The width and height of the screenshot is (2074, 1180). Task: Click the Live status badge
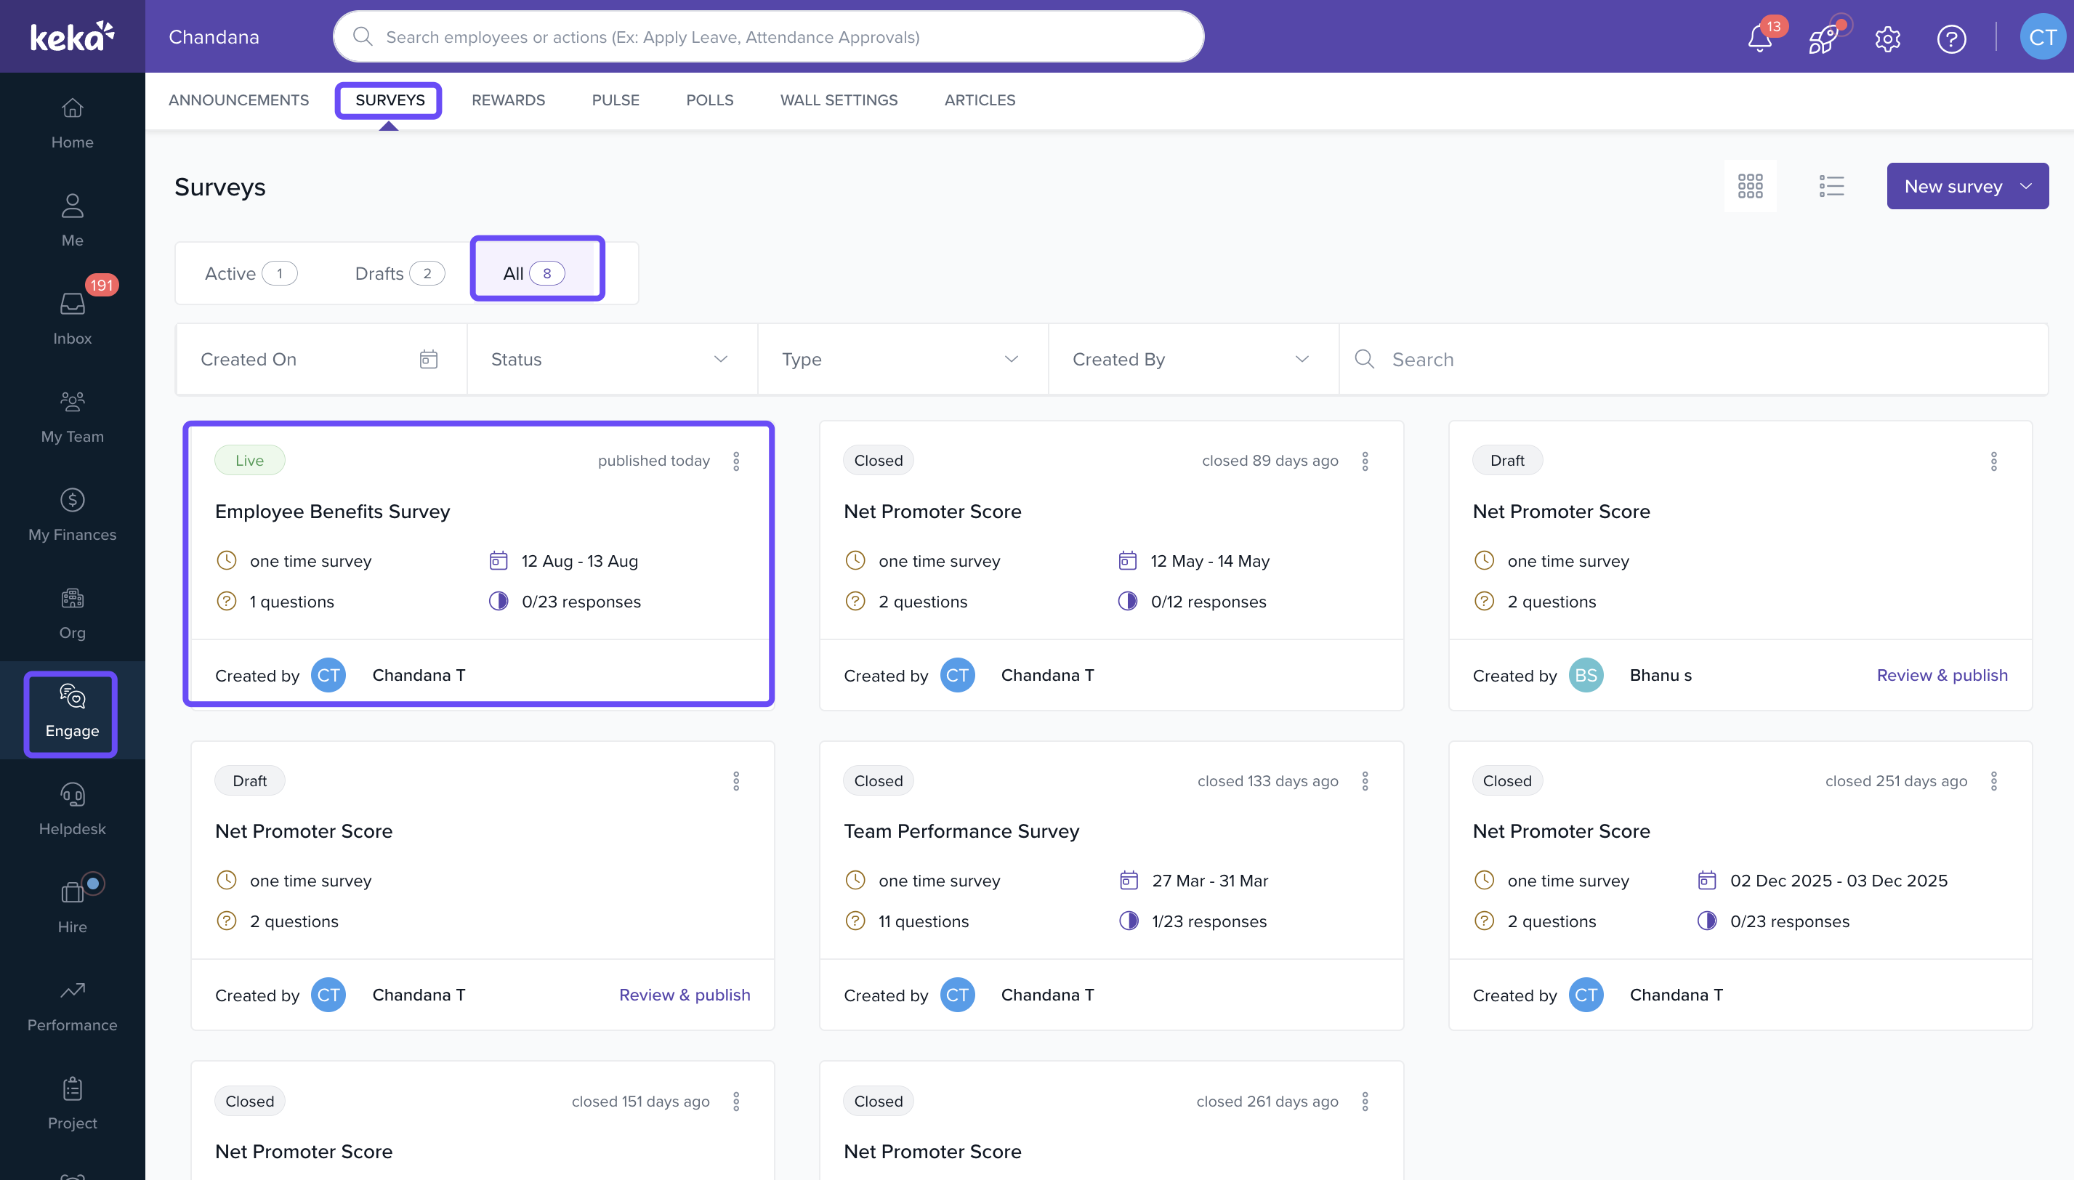250,461
